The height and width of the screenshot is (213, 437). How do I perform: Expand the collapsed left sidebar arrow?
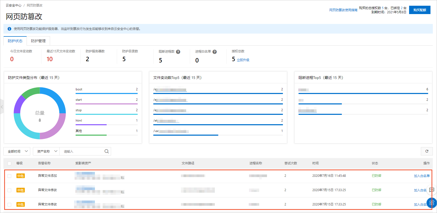pyautogui.click(x=2, y=107)
